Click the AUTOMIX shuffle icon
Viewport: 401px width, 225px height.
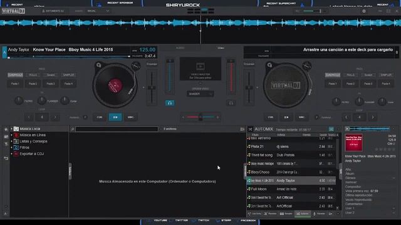click(x=251, y=129)
